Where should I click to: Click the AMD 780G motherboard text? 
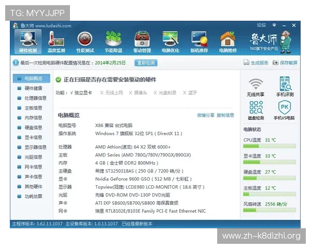point(143,155)
